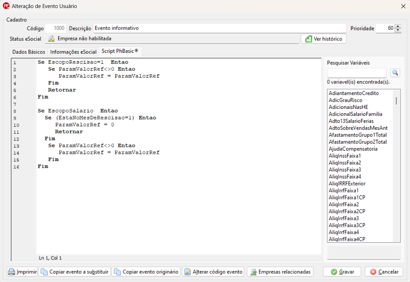This screenshot has height=282, width=410.
Task: Open the Informações eSocial tab
Action: coord(73,52)
